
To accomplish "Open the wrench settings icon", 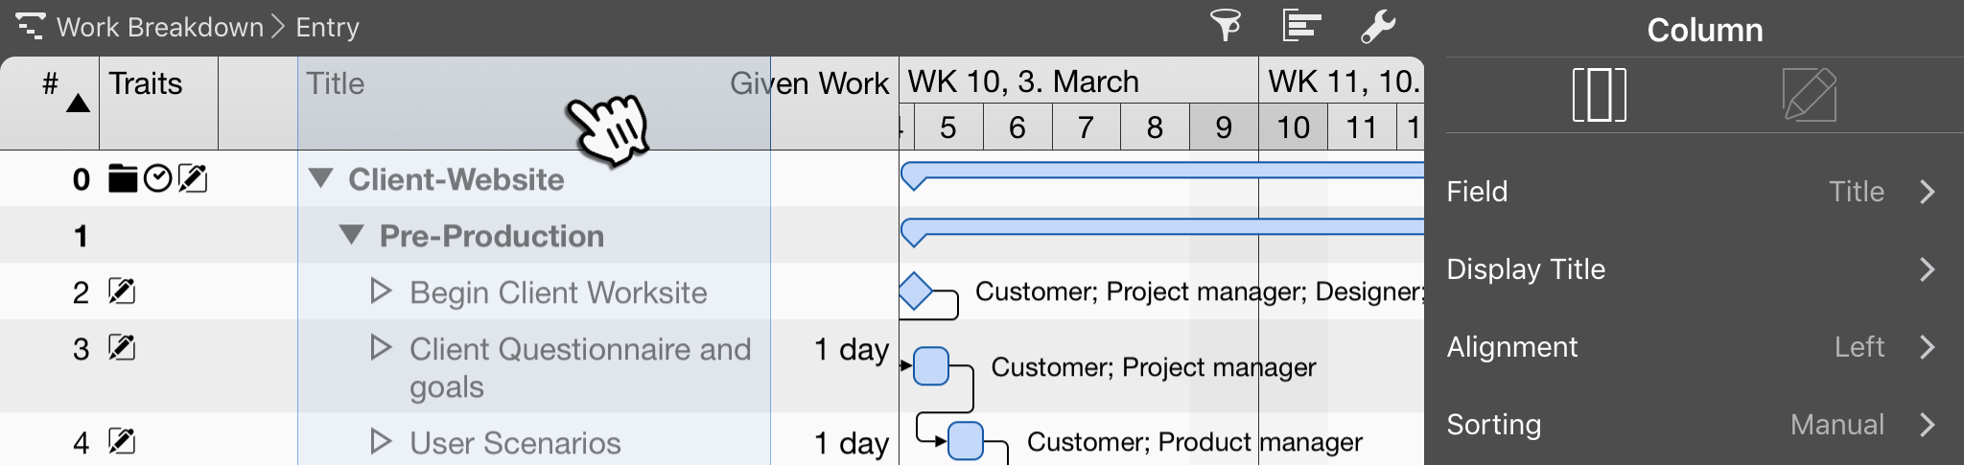I will coord(1378,26).
